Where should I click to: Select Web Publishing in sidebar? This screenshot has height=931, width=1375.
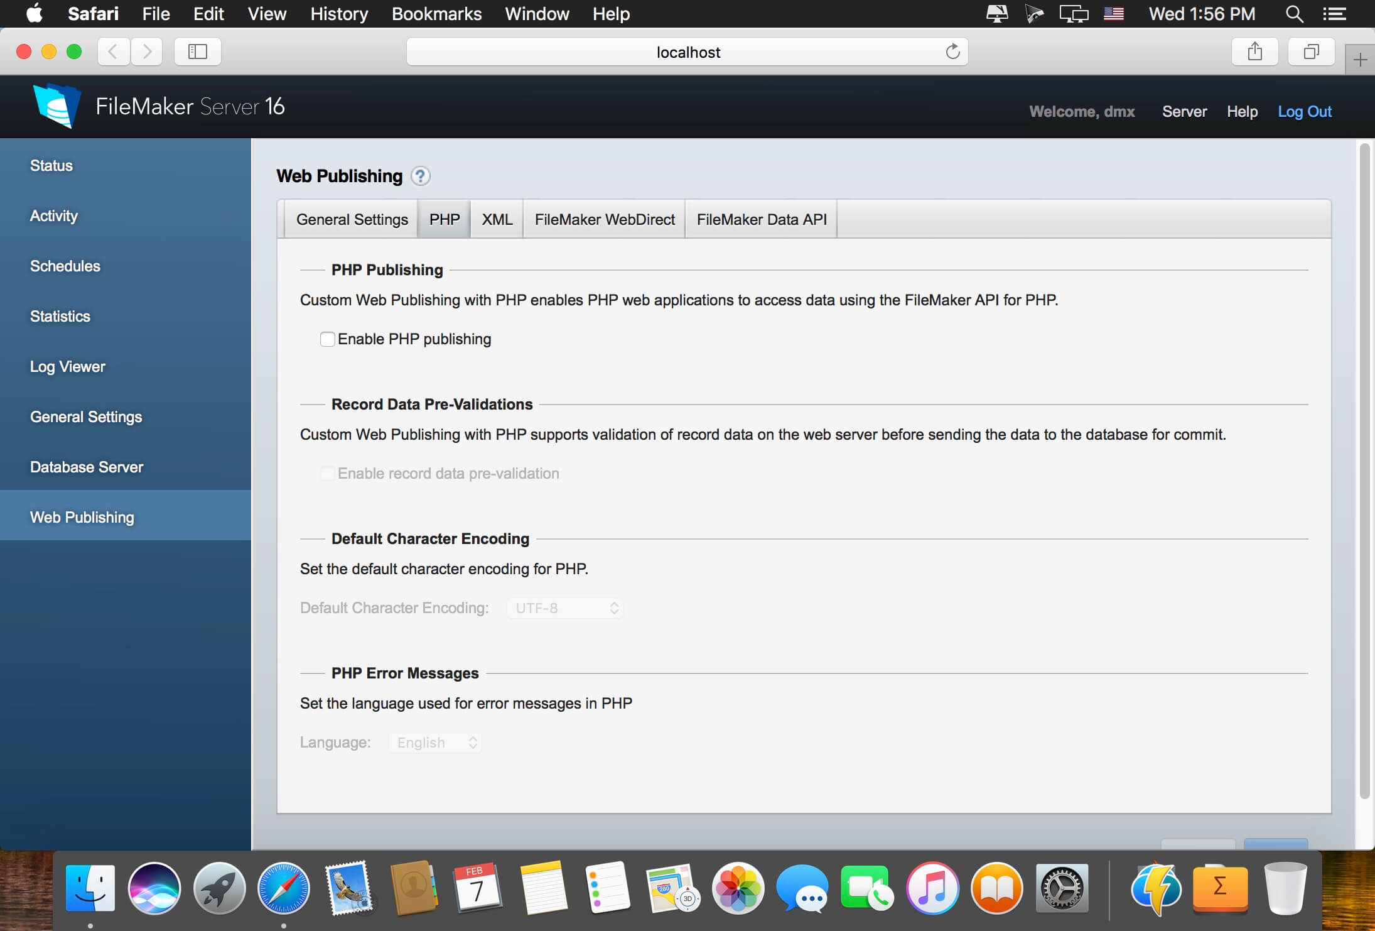coord(126,515)
